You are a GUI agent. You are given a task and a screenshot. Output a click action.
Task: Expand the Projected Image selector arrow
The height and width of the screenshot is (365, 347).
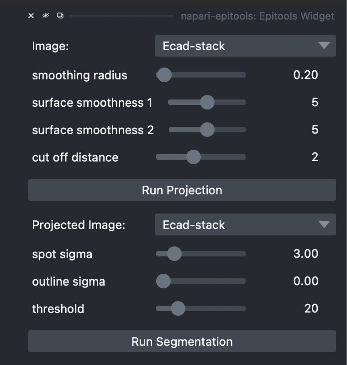[325, 224]
